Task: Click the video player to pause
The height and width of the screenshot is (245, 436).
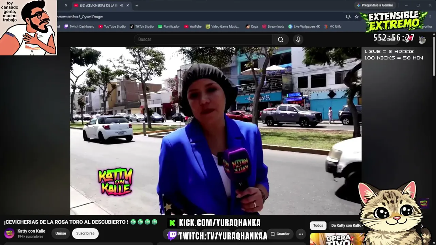Action: [x=216, y=131]
